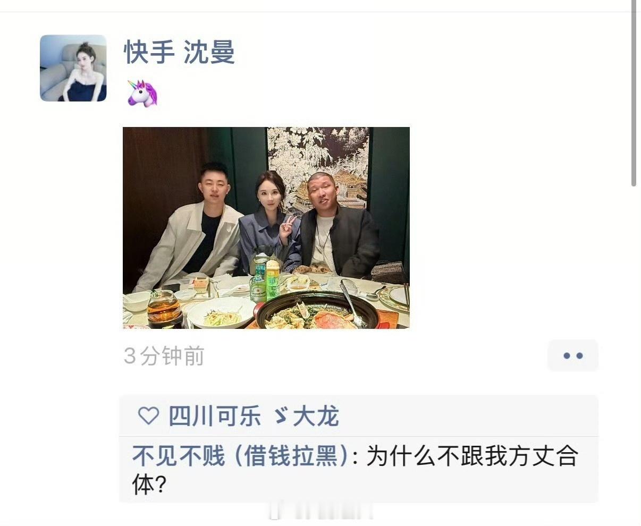Click the heart icon in likes row

click(x=148, y=415)
